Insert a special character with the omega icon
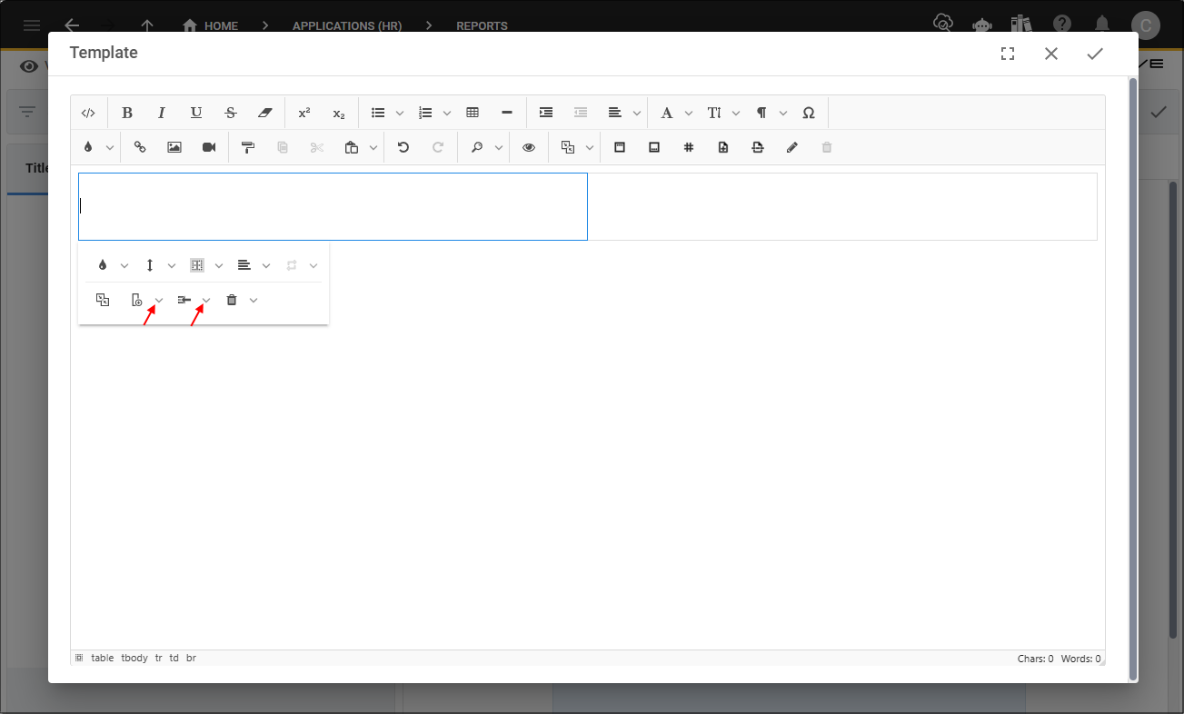1184x714 pixels. click(808, 113)
